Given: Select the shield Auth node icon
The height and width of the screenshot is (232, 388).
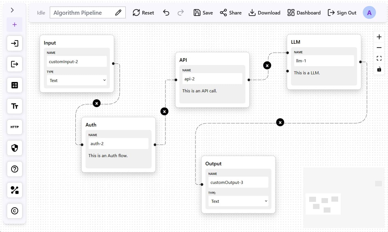Looking at the screenshot, I should coord(15,148).
